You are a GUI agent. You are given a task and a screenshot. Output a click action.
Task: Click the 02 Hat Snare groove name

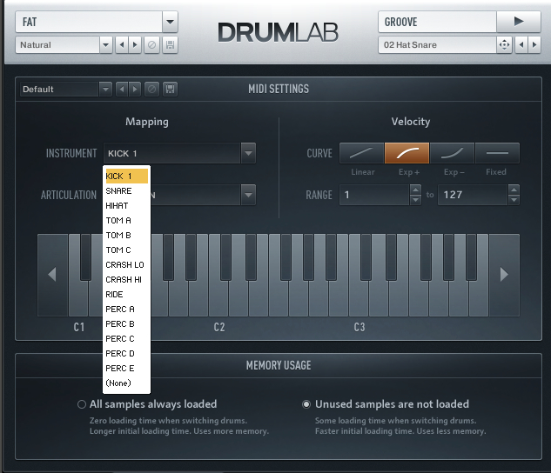(437, 45)
